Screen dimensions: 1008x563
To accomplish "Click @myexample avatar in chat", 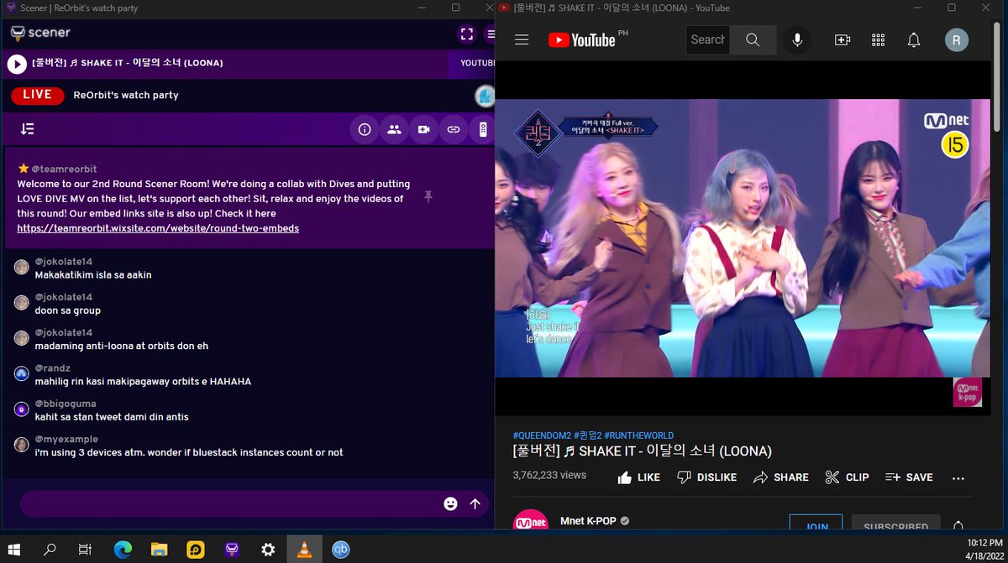I will coord(22,445).
